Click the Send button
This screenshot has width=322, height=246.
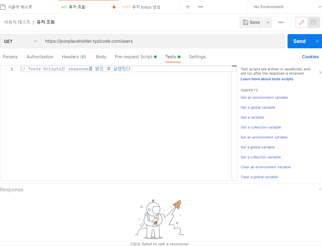tap(299, 41)
